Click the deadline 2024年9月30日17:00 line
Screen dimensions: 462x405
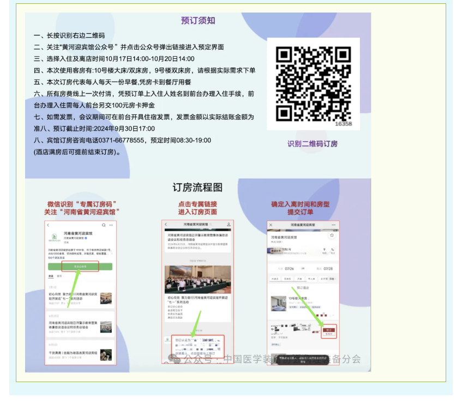94,129
